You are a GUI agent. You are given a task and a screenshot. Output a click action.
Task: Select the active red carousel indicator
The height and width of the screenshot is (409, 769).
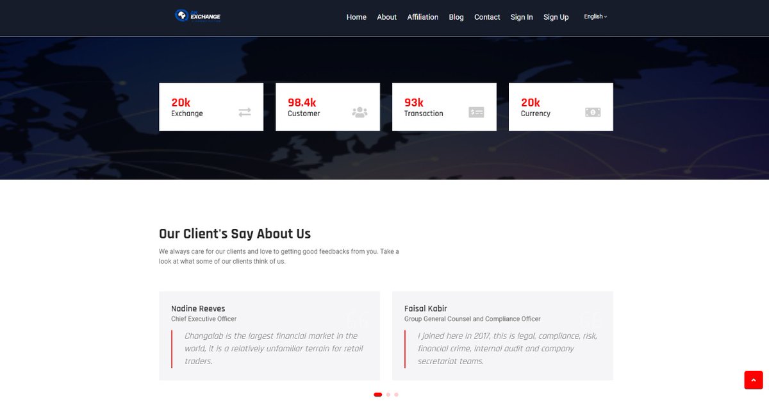click(x=378, y=395)
